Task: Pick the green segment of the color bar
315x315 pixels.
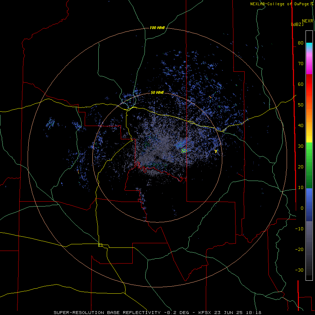Action: click(309, 165)
